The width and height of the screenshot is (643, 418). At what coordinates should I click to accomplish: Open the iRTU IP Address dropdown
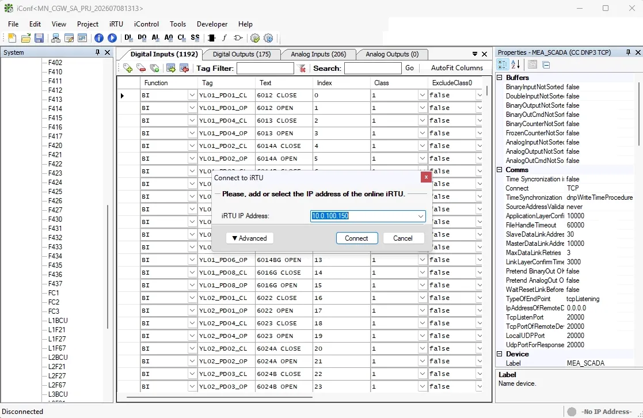pos(420,216)
